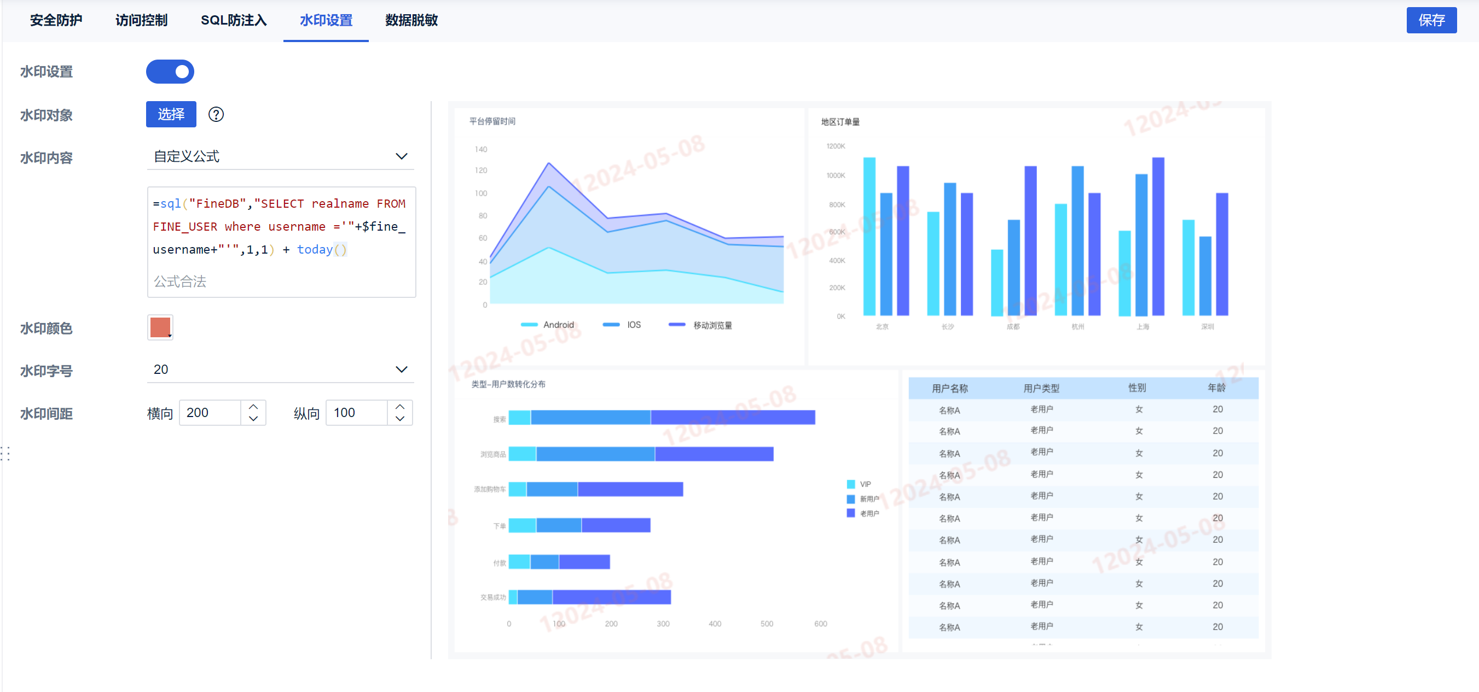Viewport: 1479px width, 692px height.
Task: Decrease vertical spacing with down arrow
Action: [400, 419]
